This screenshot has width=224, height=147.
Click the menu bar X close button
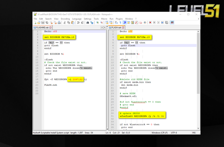pos(199,19)
